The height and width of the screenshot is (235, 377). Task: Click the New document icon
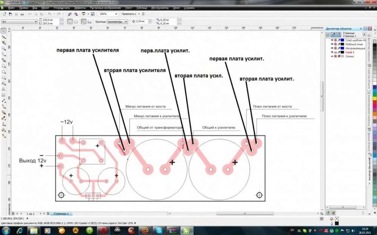(5, 14)
